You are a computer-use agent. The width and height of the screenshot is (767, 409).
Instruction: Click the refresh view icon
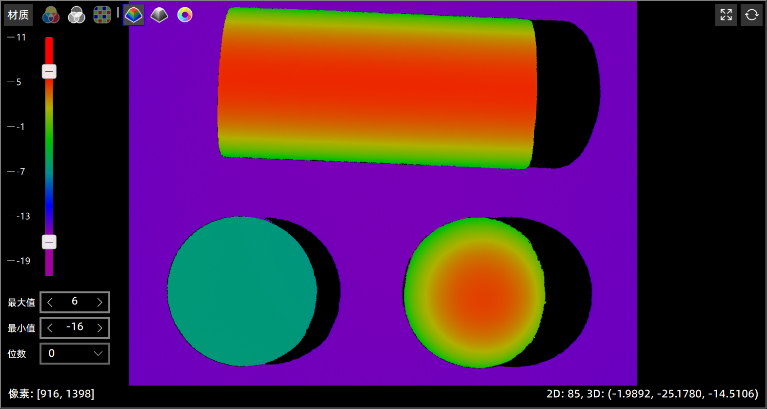(751, 15)
